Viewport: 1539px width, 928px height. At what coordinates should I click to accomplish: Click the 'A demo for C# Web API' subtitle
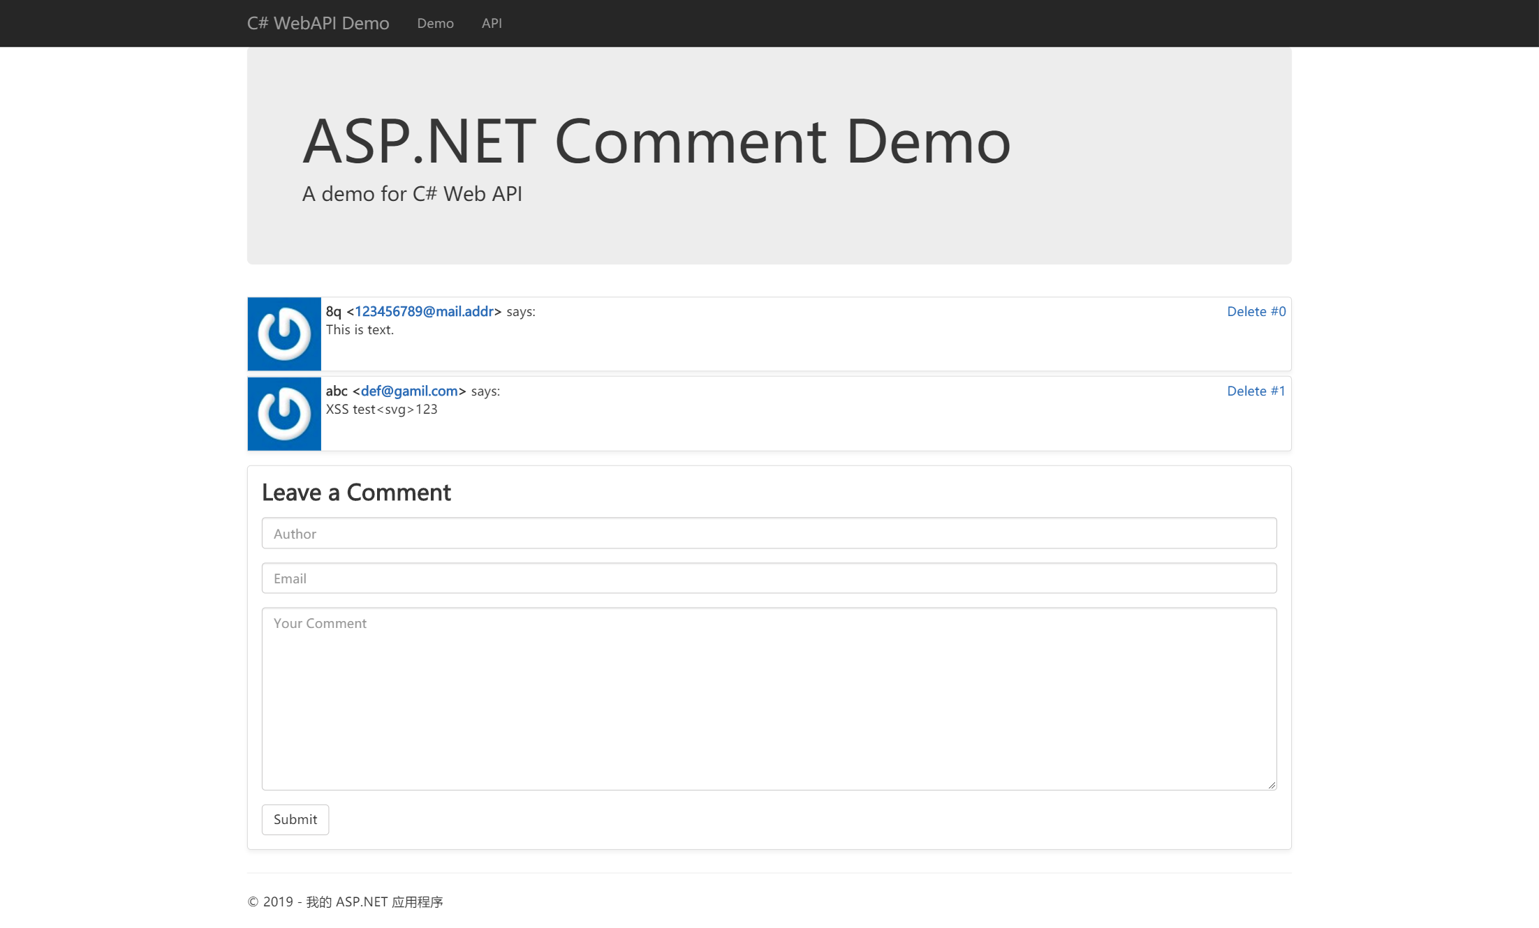pos(412,193)
